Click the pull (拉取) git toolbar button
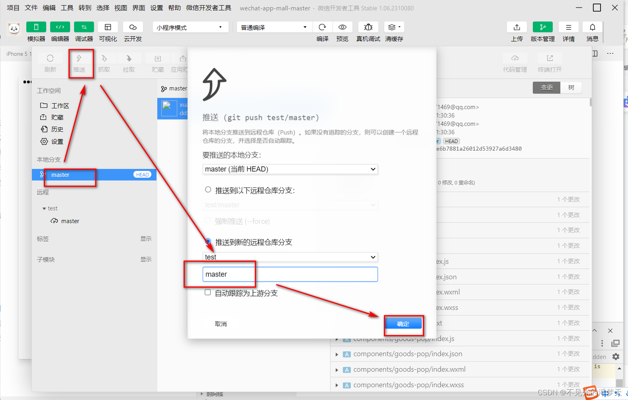 (x=129, y=63)
